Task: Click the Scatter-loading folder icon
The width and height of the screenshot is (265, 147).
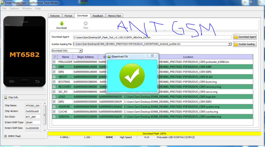Action: click(x=236, y=44)
